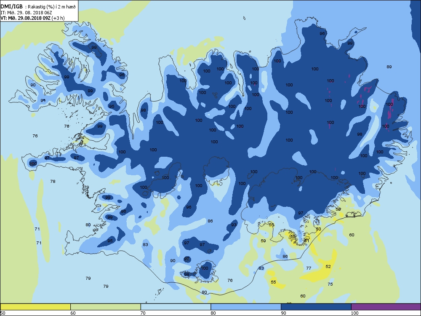Click the '94' value in the Westfjords
The width and height of the screenshot is (421, 316).
pos(43,100)
